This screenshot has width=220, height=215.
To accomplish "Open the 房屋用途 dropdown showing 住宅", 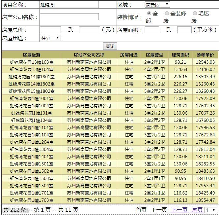I will (50, 38).
